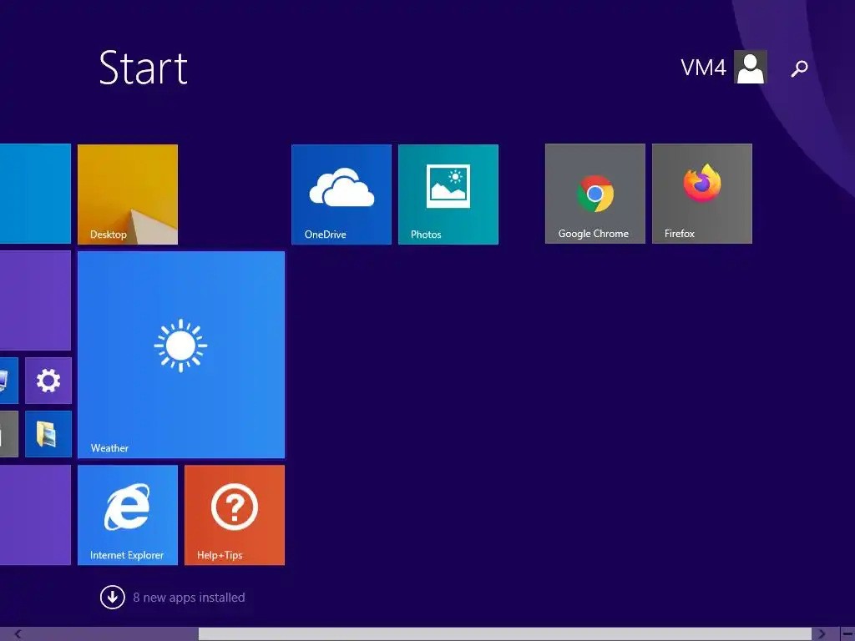Launch Google Chrome tile

coord(594,194)
